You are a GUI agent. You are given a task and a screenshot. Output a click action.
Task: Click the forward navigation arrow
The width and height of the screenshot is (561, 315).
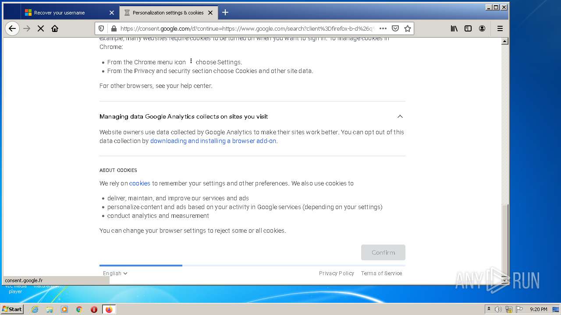[x=27, y=28]
